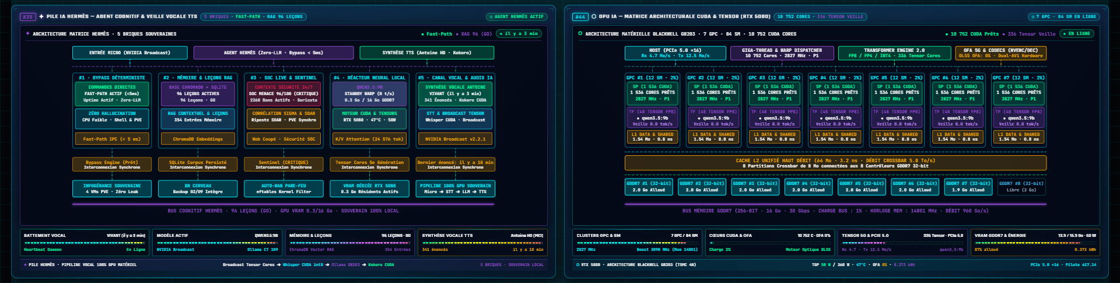Click L1 DATA & SHARED box under GPC #5

(x=897, y=137)
